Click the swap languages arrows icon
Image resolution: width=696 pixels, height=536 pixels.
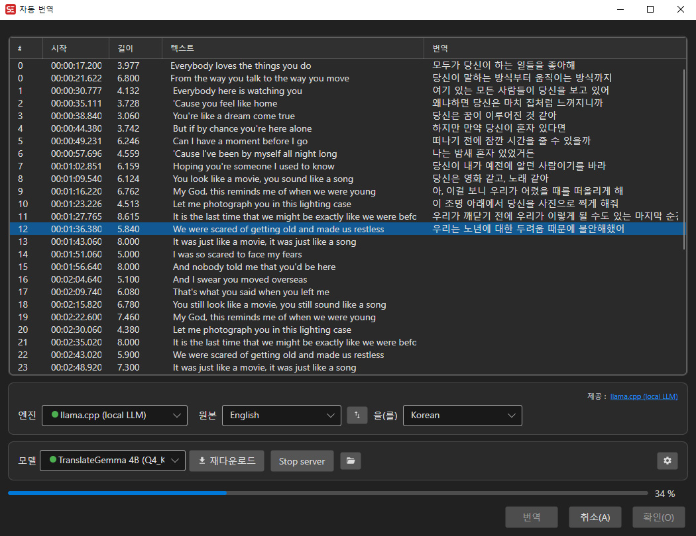pos(357,415)
